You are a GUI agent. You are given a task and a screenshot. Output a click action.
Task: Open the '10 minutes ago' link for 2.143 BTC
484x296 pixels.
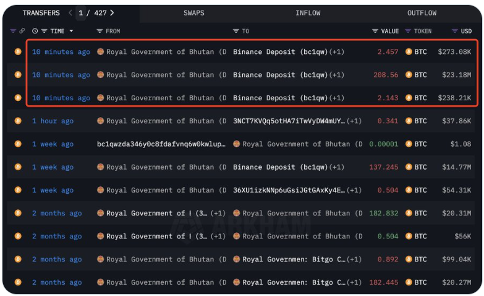[x=61, y=98]
